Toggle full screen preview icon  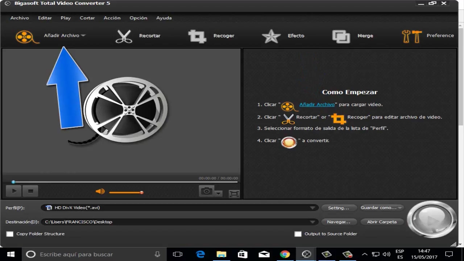(x=234, y=194)
